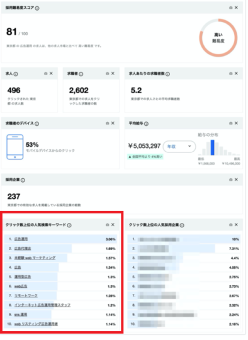This screenshot has height=340, width=248.
Task: Click camera icon on 求人 card
Action: pos(45,74)
